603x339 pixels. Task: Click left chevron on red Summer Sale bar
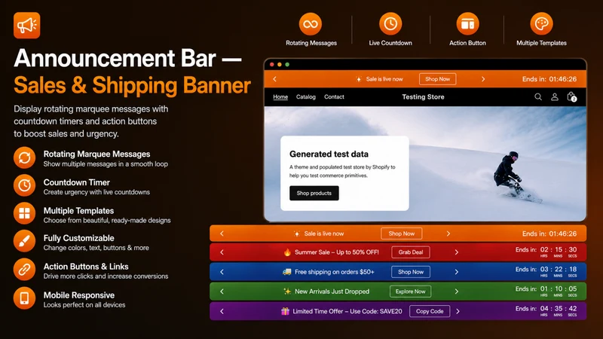(222, 252)
